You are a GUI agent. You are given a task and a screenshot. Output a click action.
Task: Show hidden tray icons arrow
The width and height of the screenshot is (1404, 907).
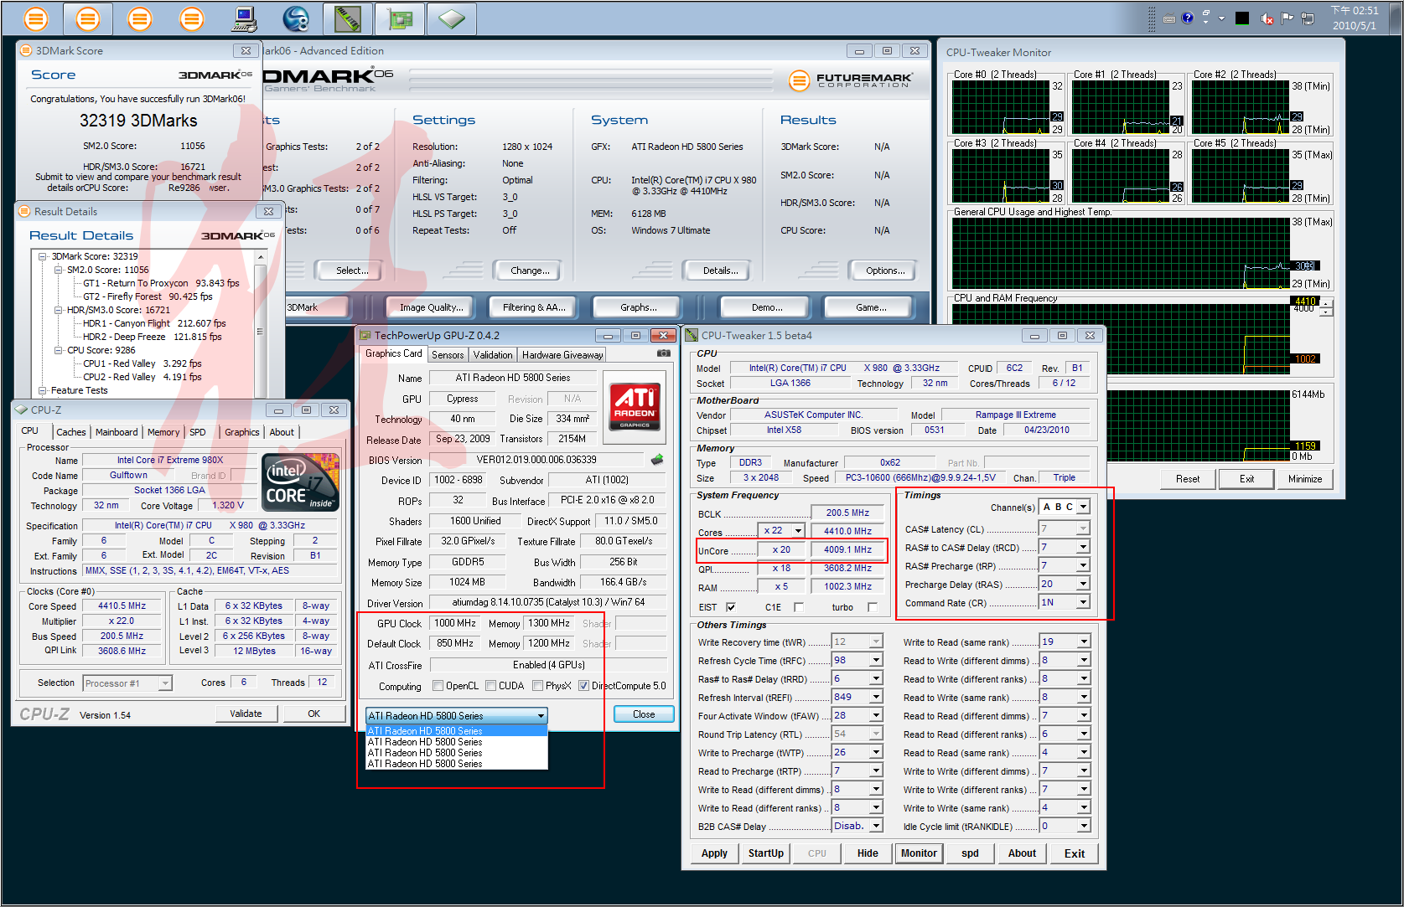coord(1221,18)
